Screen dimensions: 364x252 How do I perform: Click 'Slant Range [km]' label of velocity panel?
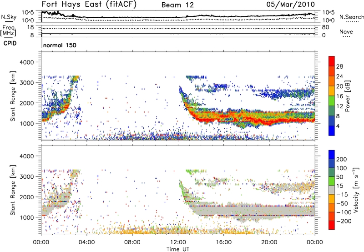pyautogui.click(x=13, y=190)
